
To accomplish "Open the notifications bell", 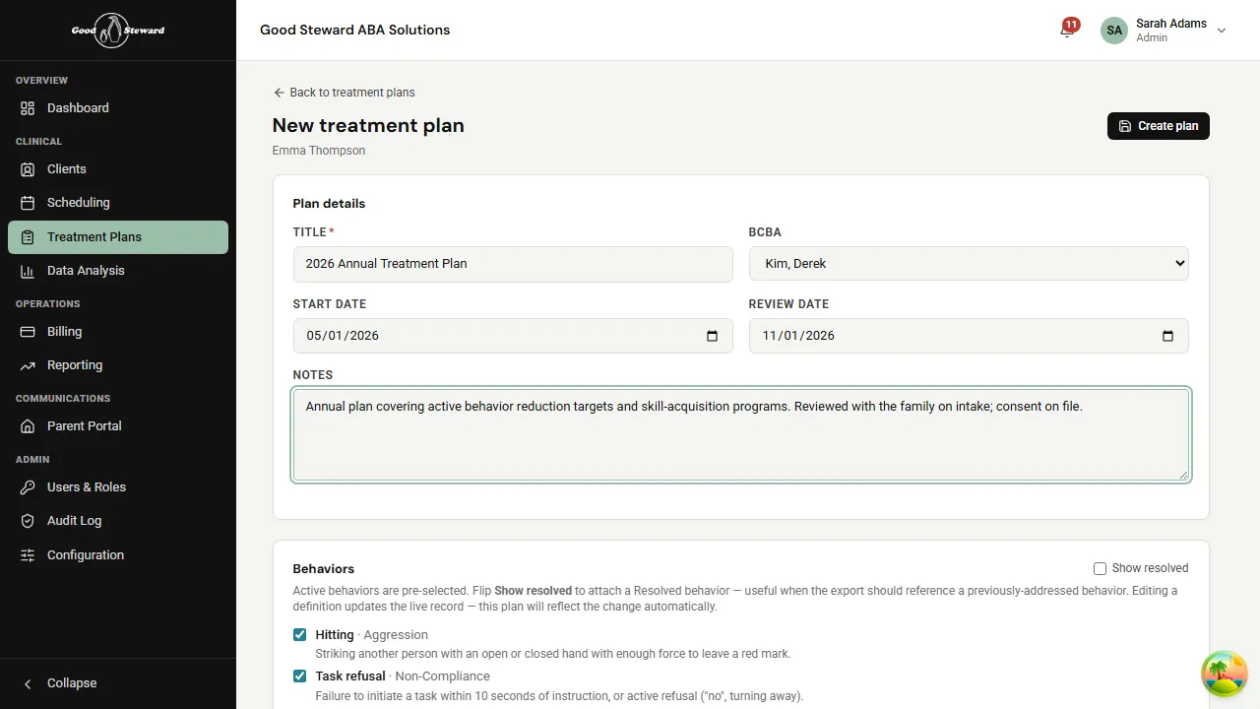I will 1065,30.
